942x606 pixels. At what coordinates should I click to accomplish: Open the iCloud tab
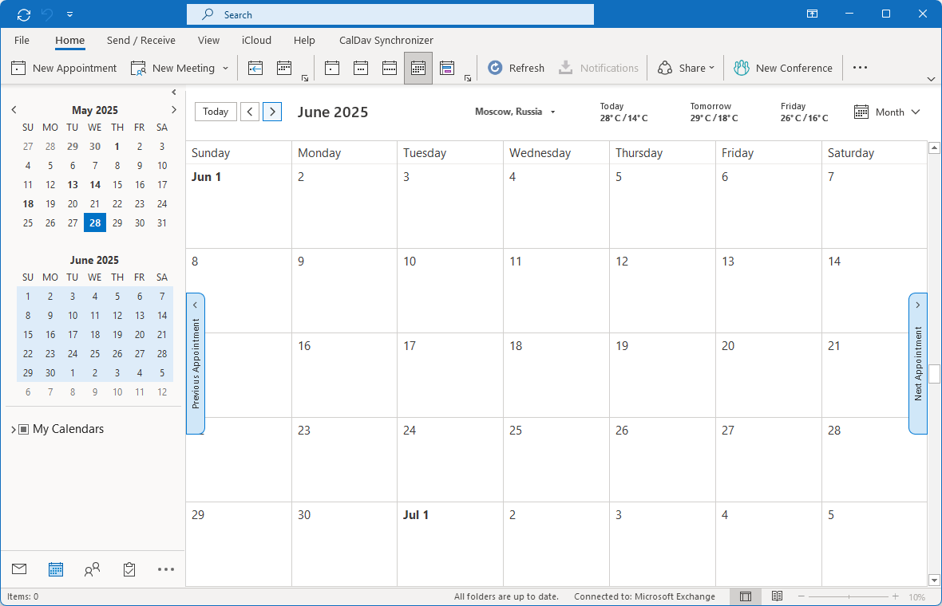256,40
